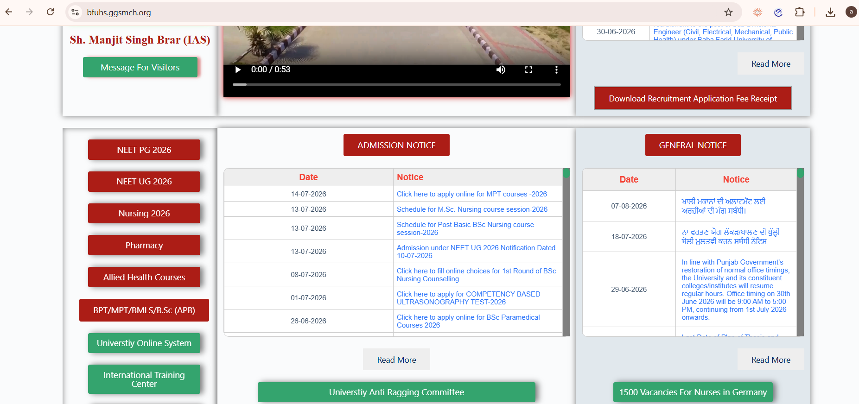The height and width of the screenshot is (404, 859).
Task: Open Universtiy Online System
Action: pyautogui.click(x=144, y=343)
